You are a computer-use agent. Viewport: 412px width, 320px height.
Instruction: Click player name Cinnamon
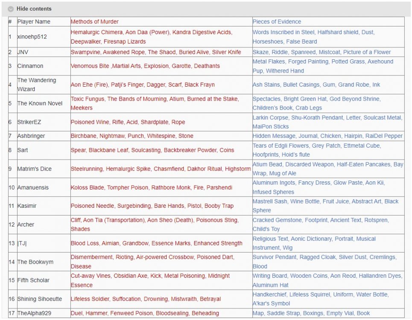click(x=30, y=66)
